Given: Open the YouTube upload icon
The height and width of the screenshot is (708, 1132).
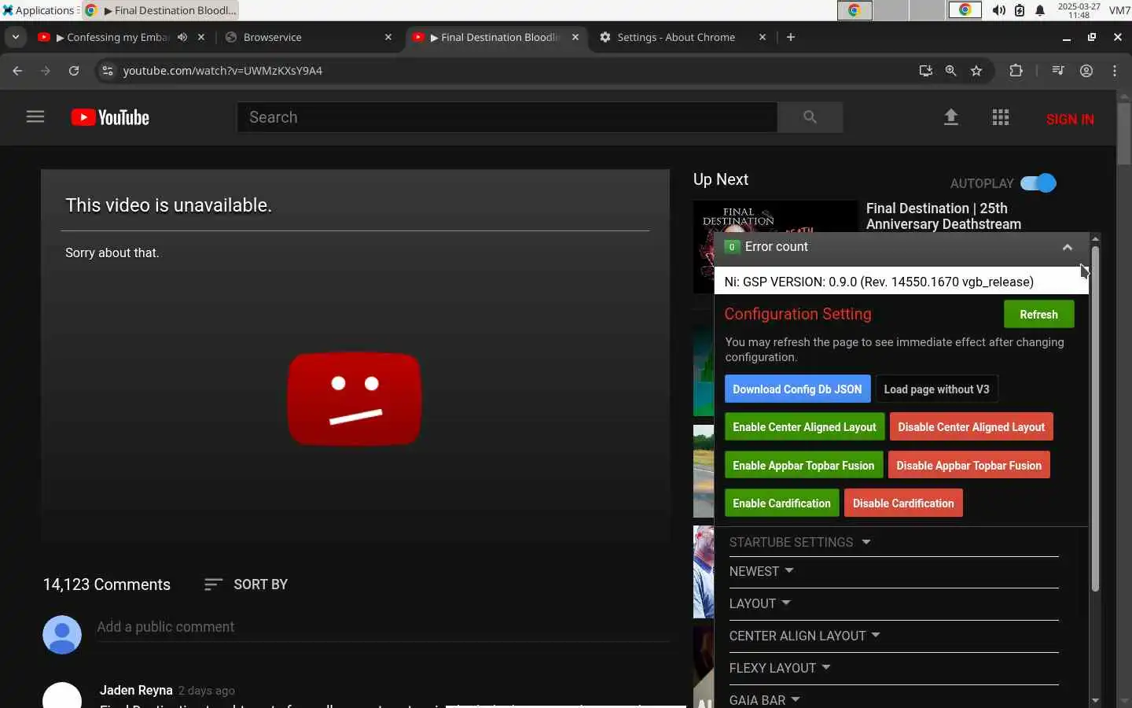Looking at the screenshot, I should [x=951, y=117].
